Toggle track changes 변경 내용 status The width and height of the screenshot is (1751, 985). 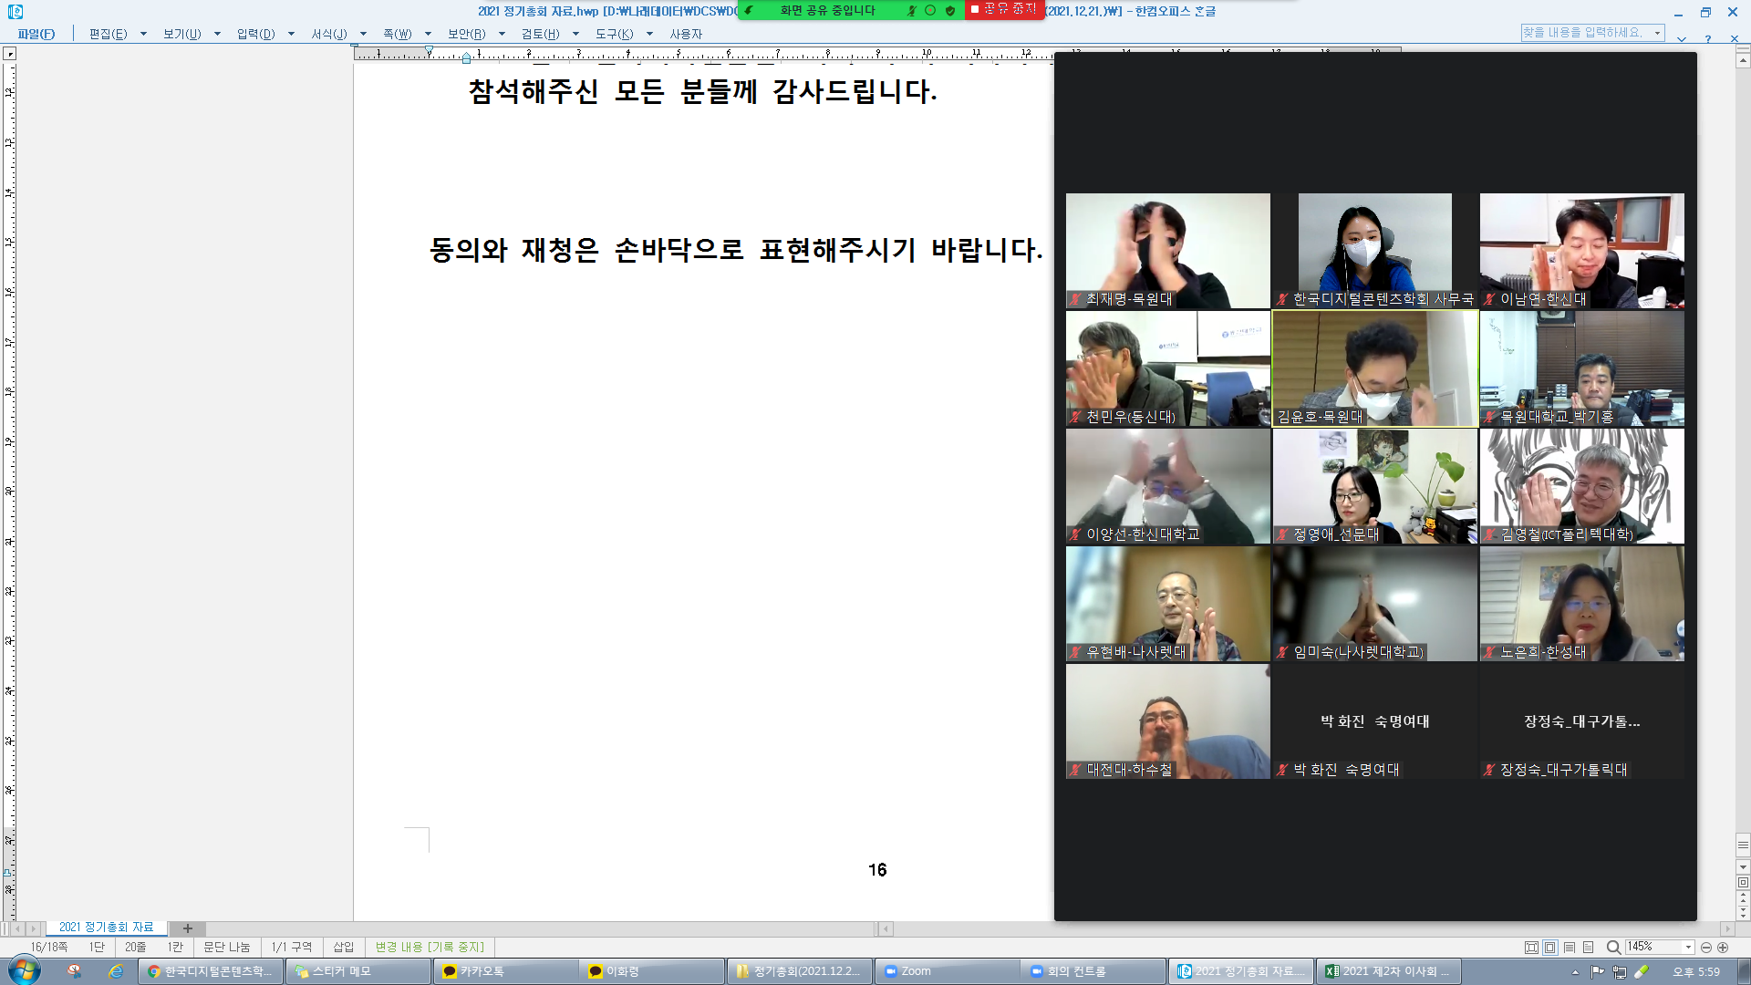(x=430, y=948)
